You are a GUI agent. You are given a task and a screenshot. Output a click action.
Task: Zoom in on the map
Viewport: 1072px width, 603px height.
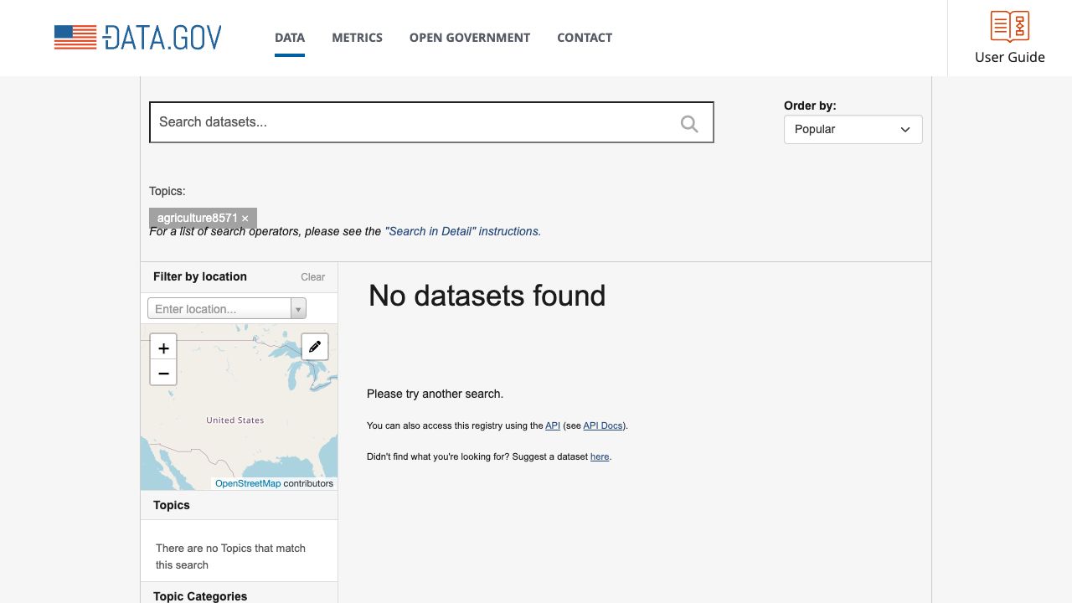pos(163,348)
